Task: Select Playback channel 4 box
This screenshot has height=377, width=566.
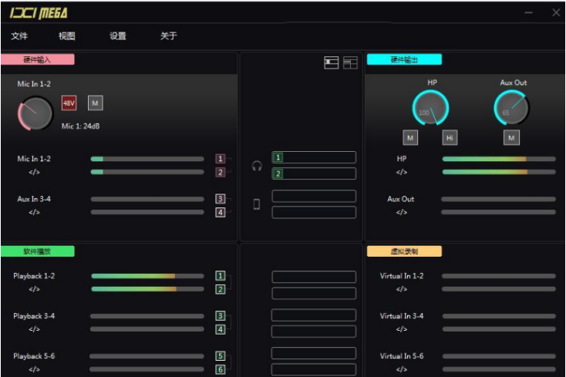Action: point(221,329)
